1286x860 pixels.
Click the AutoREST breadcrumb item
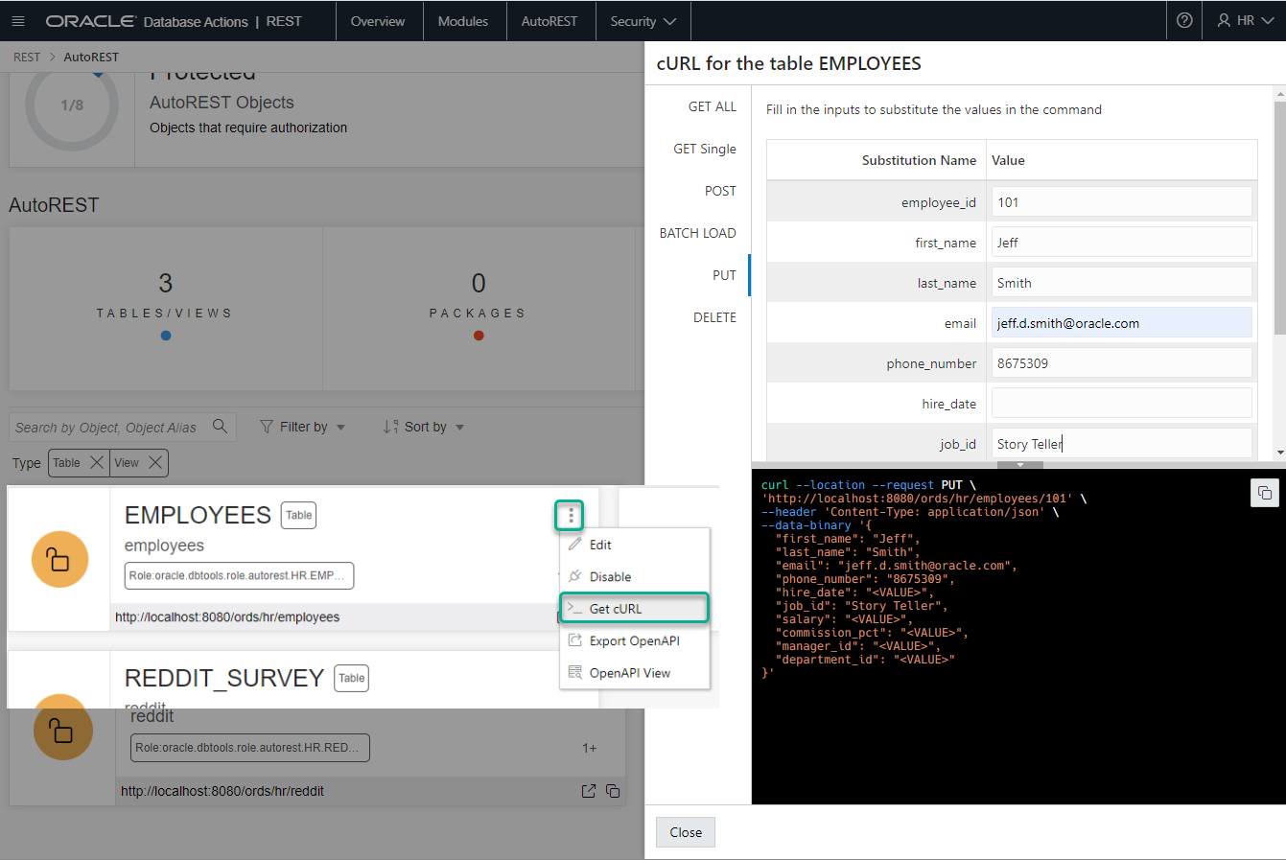(x=91, y=58)
